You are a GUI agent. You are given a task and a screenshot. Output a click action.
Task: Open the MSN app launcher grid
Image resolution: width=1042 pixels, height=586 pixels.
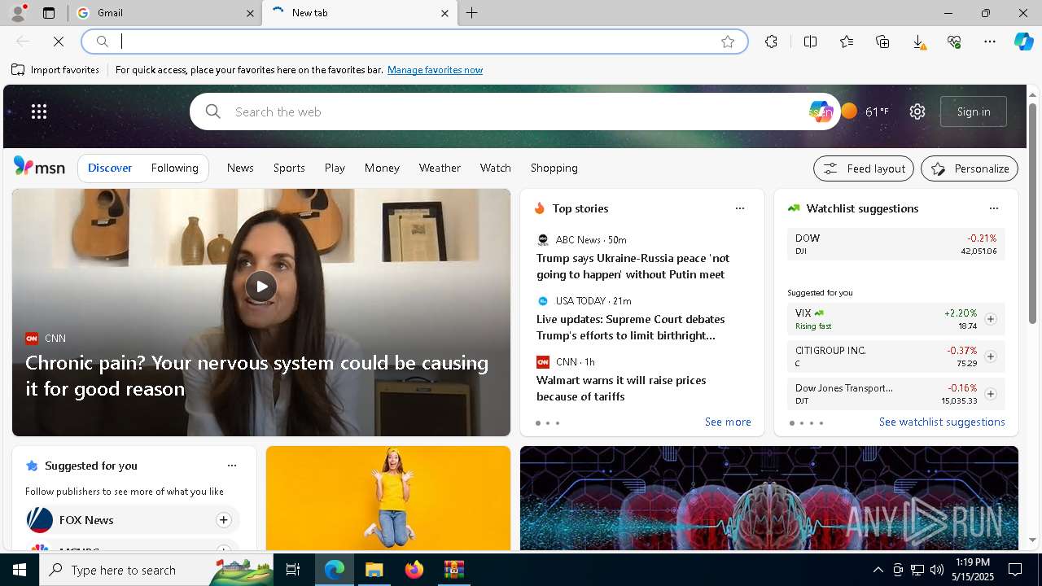(x=39, y=112)
